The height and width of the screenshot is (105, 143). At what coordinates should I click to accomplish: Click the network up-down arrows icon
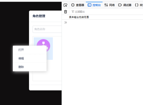[106, 5]
